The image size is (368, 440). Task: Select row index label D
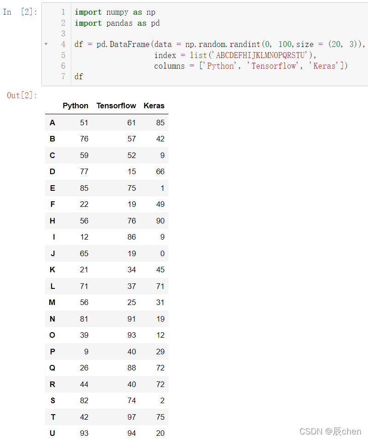pyautogui.click(x=52, y=171)
